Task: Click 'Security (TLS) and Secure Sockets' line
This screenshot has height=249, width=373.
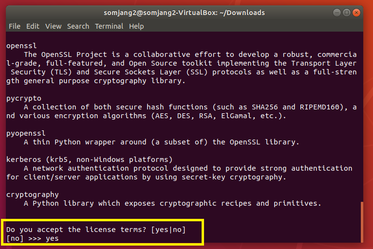Action: pyautogui.click(x=184, y=72)
